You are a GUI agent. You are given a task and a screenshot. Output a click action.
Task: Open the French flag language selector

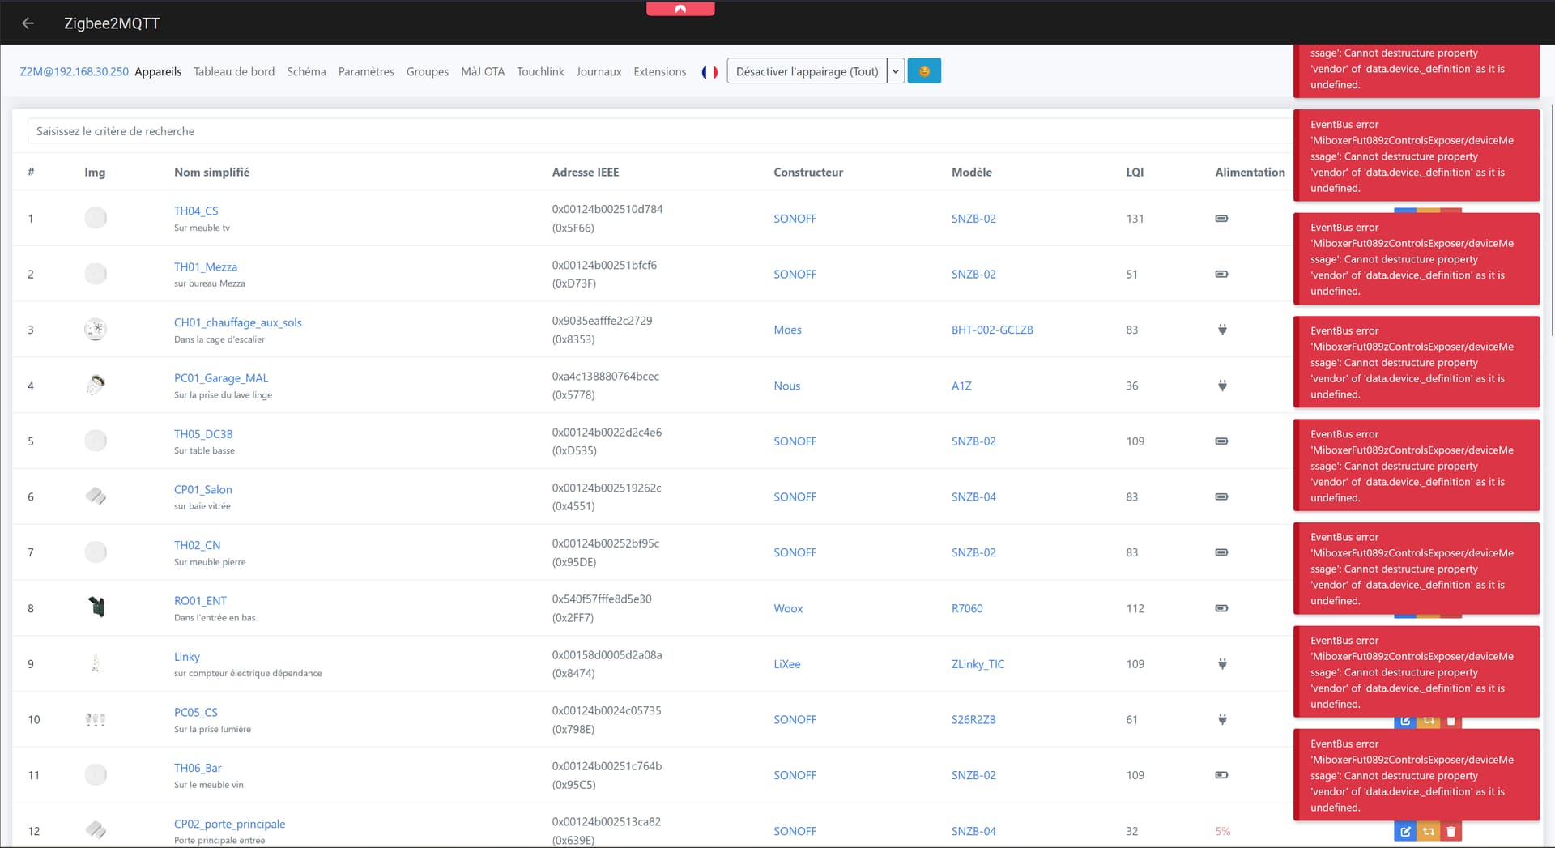709,72
